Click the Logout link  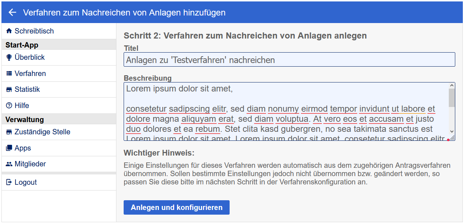[x=26, y=183]
